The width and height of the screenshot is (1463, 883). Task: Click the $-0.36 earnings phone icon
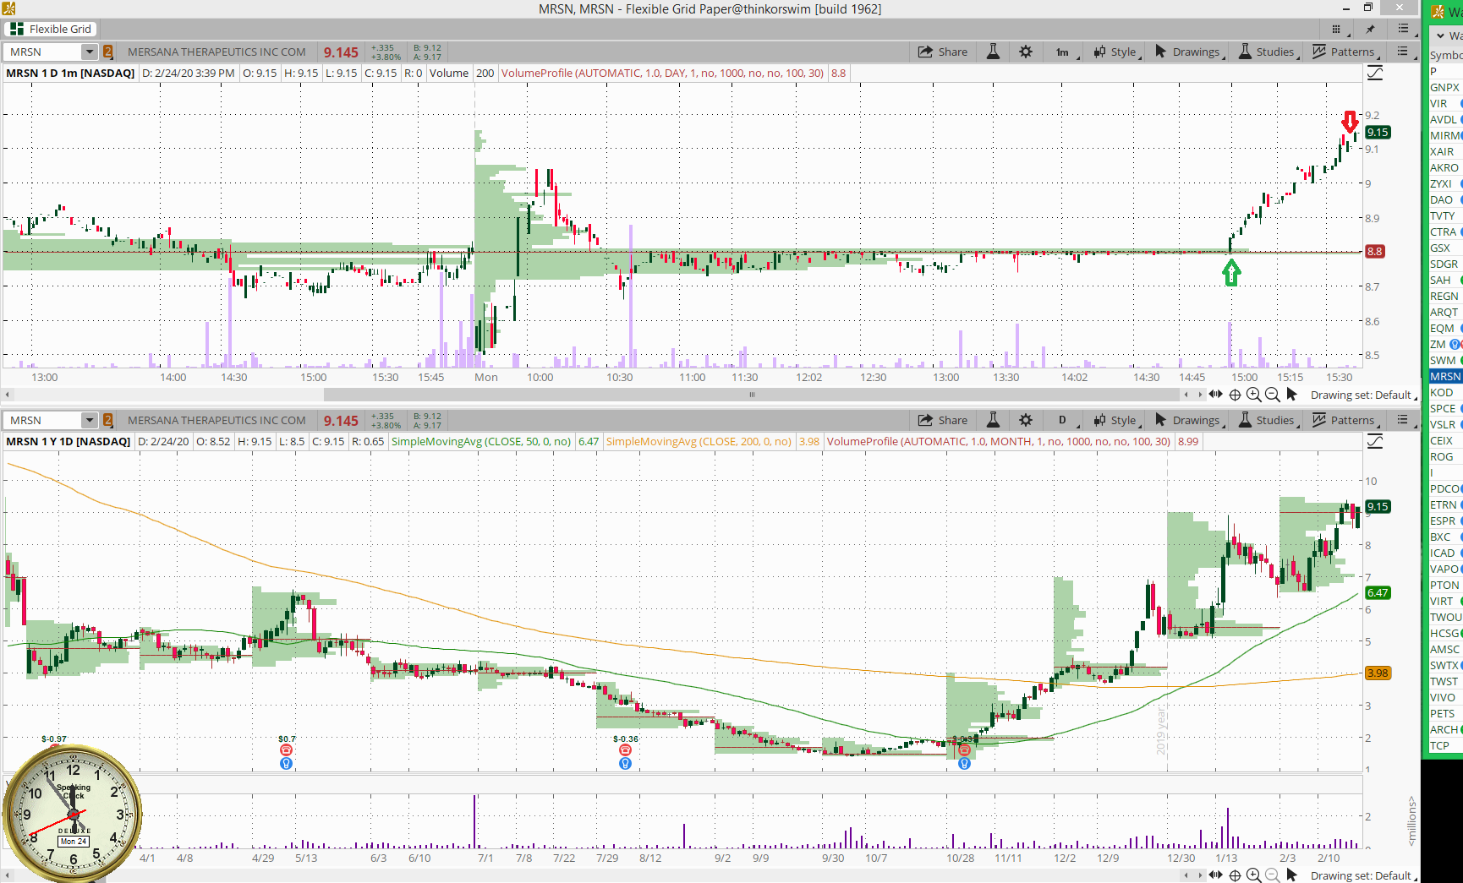coord(625,750)
